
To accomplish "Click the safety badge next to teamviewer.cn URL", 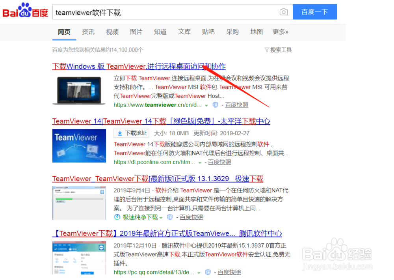I will click(216, 105).
